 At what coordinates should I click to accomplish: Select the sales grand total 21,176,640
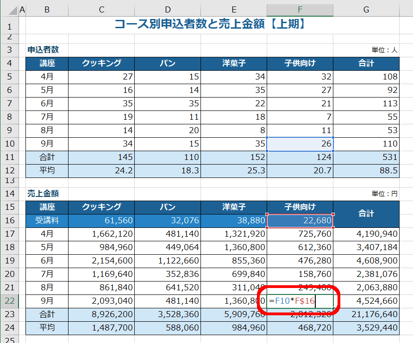pyautogui.click(x=366, y=315)
